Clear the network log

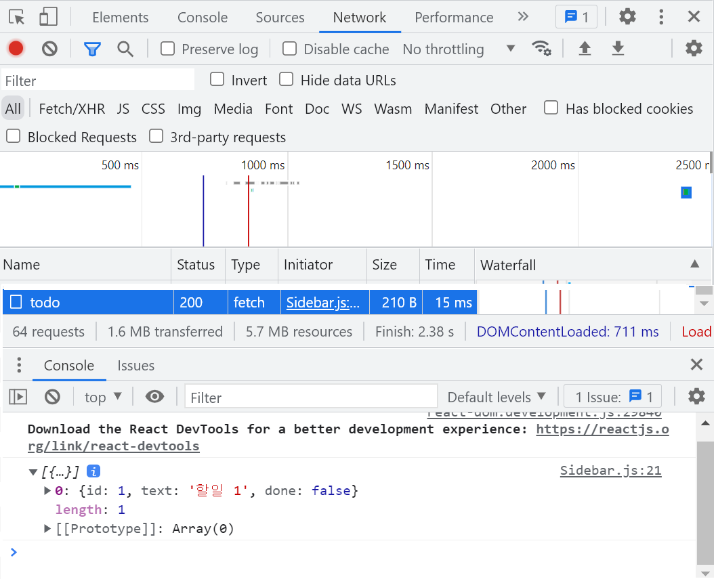pos(49,48)
